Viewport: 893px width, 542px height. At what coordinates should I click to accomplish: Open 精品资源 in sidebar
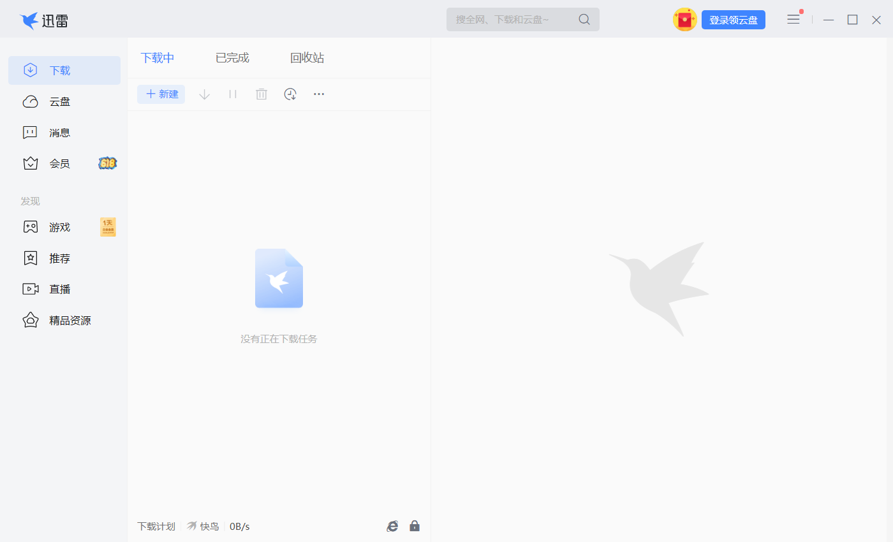pos(64,320)
